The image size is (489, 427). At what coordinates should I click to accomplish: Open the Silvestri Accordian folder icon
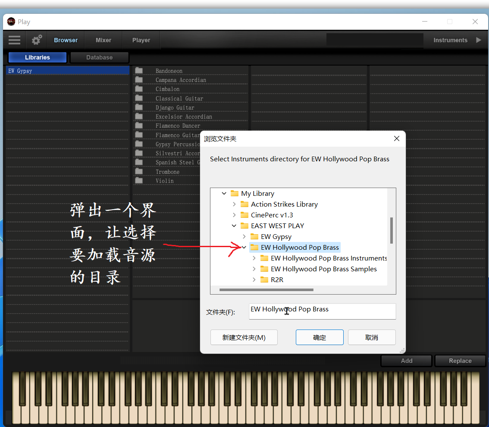[x=139, y=153]
